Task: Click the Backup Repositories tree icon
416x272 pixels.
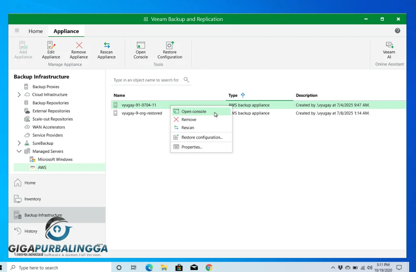Action: (x=26, y=103)
